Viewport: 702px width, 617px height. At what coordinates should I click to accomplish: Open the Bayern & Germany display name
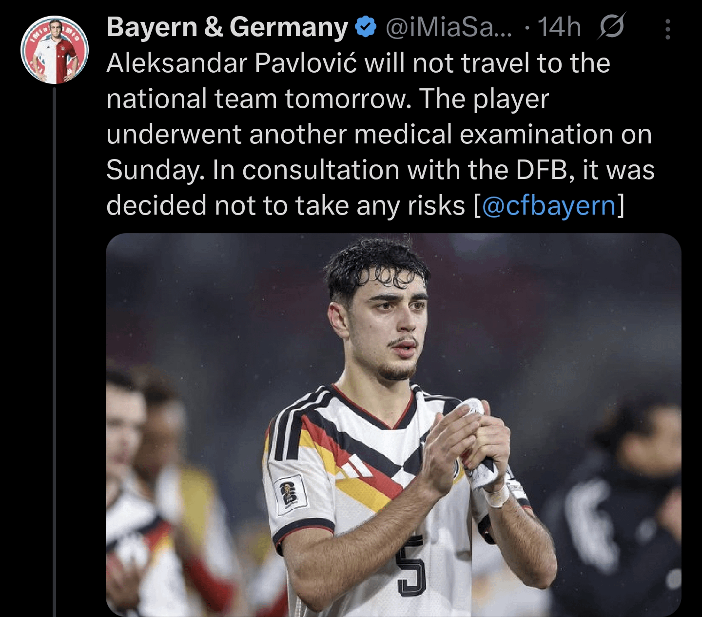coord(227,27)
